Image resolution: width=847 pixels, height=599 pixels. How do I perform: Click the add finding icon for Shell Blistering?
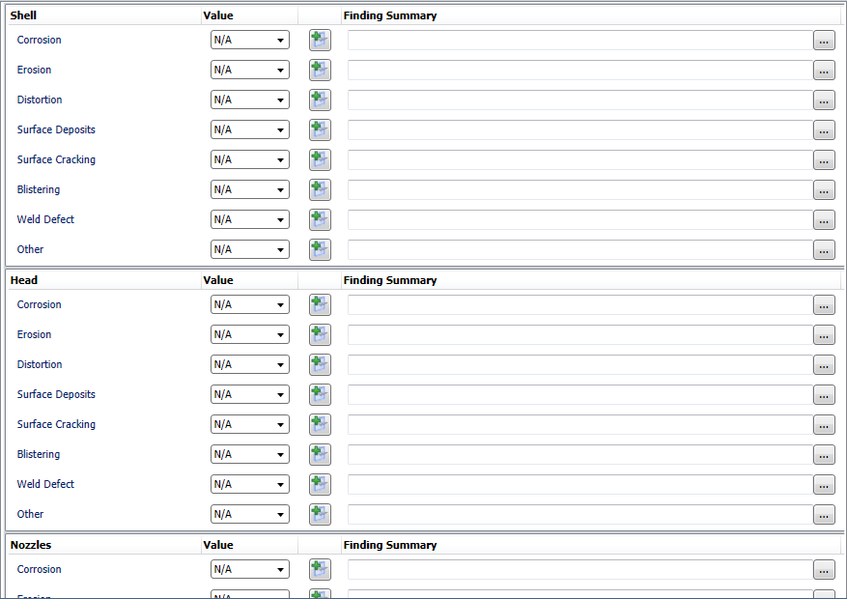pyautogui.click(x=319, y=189)
